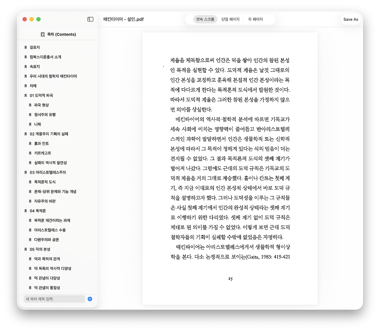380x332 pixels.
Task: Click bookmark icon beside 아리스토텔레스 수용
Action: coord(30,230)
